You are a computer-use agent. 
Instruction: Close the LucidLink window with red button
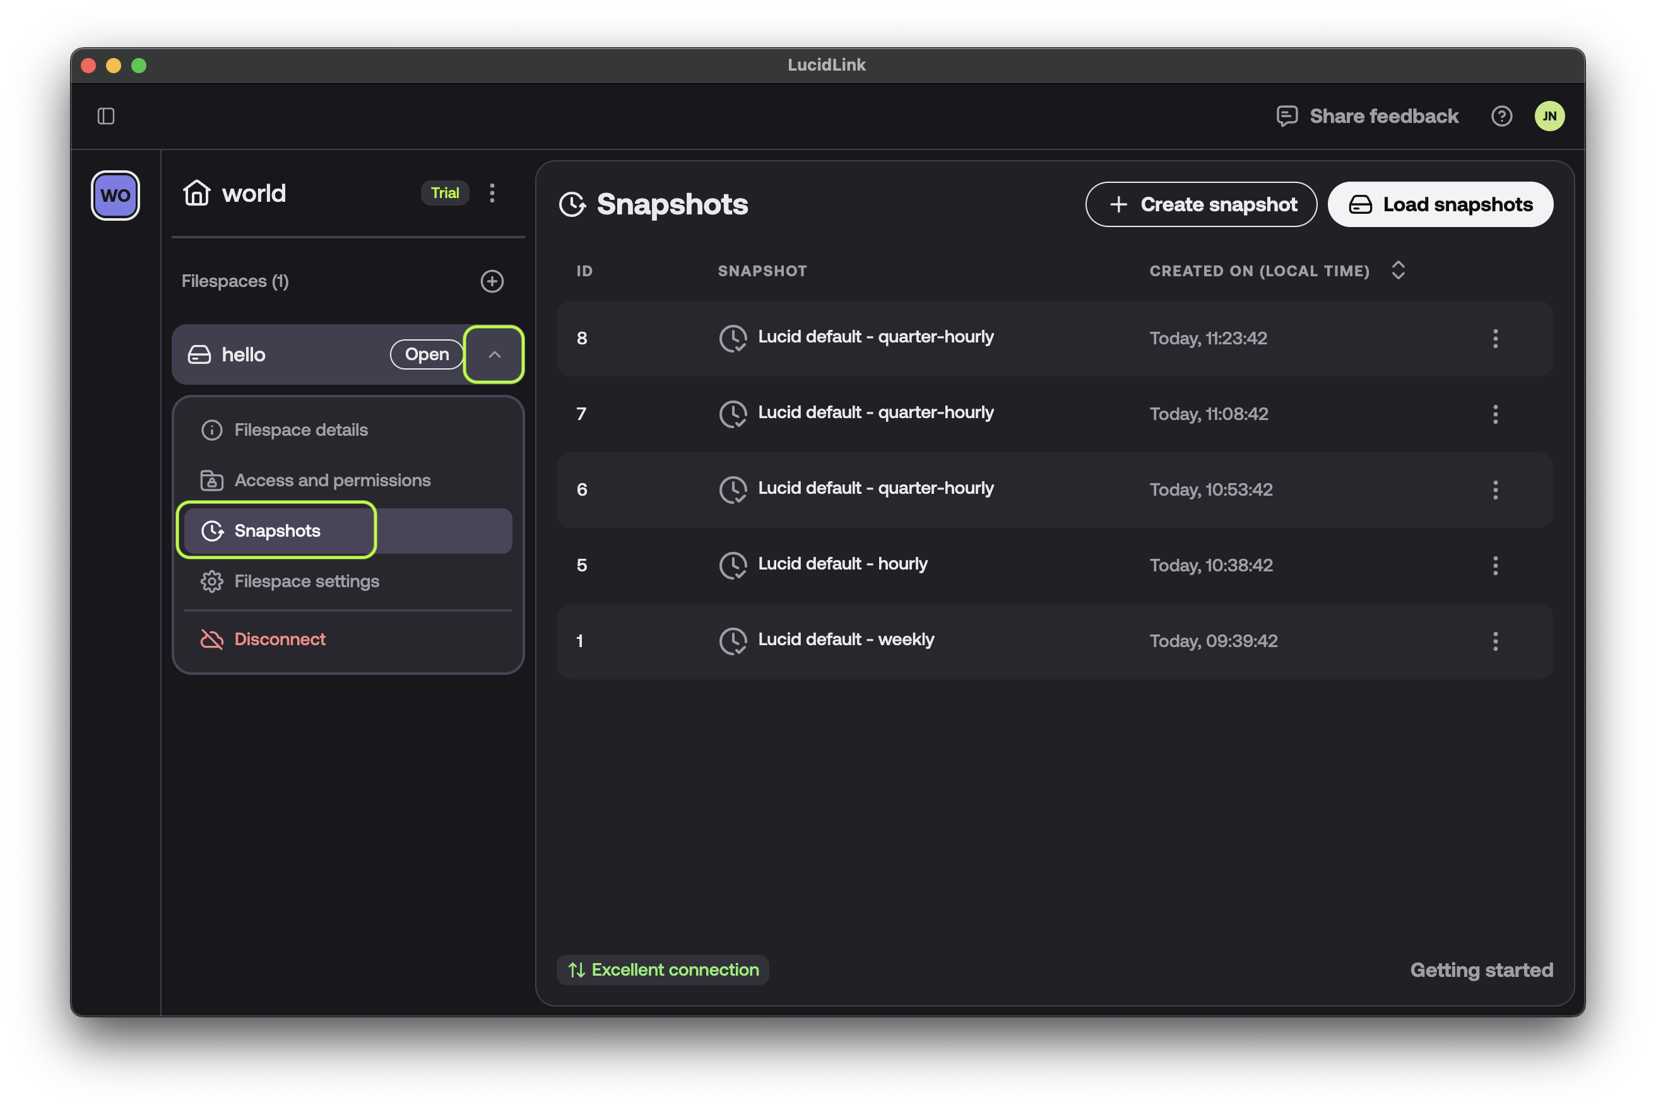tap(88, 66)
